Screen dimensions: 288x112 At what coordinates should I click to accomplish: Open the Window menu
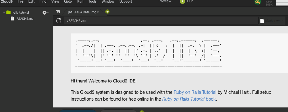pyautogui.click(x=108, y=1)
